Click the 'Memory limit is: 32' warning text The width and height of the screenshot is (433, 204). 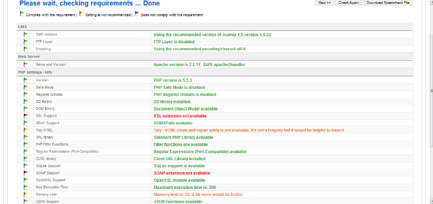pyautogui.click(x=198, y=194)
